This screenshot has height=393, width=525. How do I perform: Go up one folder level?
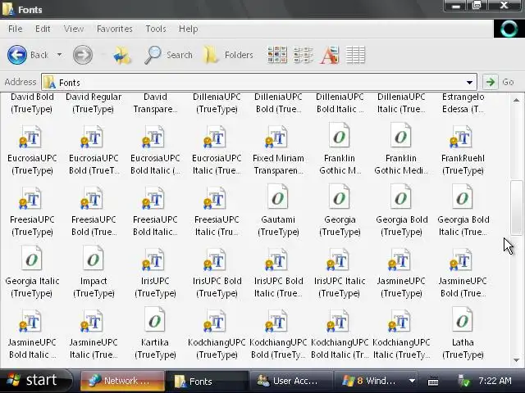tap(122, 55)
